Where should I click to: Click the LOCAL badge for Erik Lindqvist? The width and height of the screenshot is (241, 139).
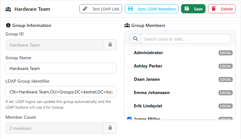tap(225, 106)
